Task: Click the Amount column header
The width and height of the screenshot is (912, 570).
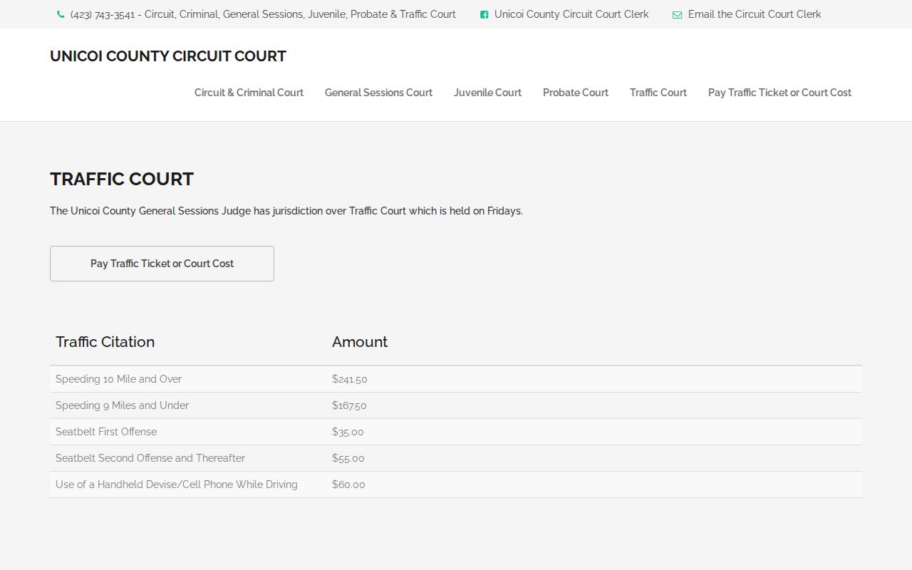Action: (360, 342)
